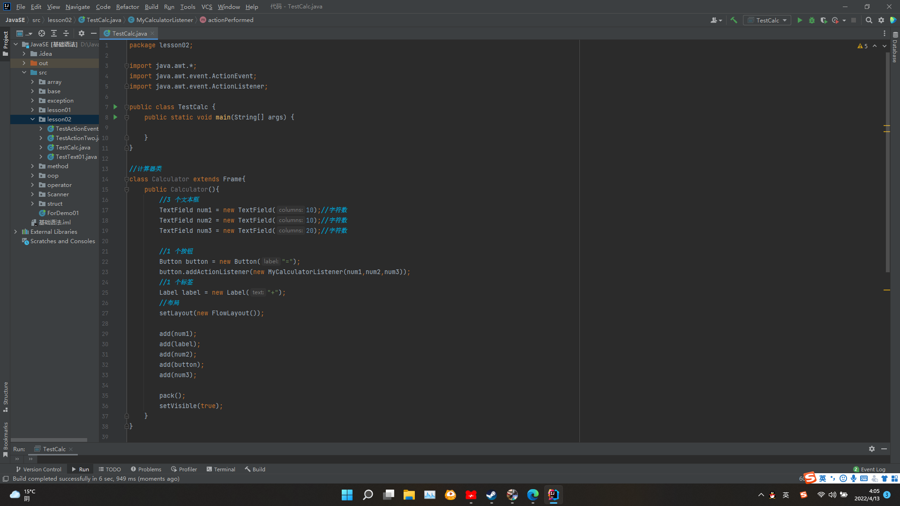
Task: Click MyCalculatorListener in the breadcrumb
Action: [164, 20]
